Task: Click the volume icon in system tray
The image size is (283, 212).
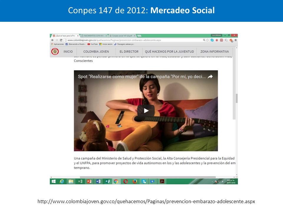Action: click(223, 182)
